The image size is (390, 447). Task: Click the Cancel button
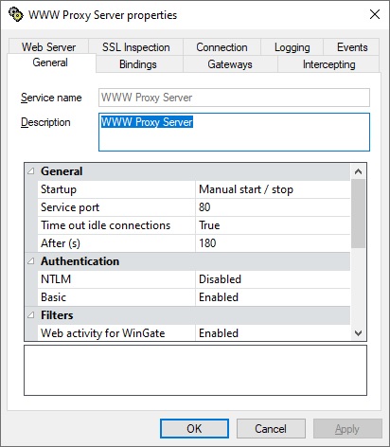click(271, 429)
